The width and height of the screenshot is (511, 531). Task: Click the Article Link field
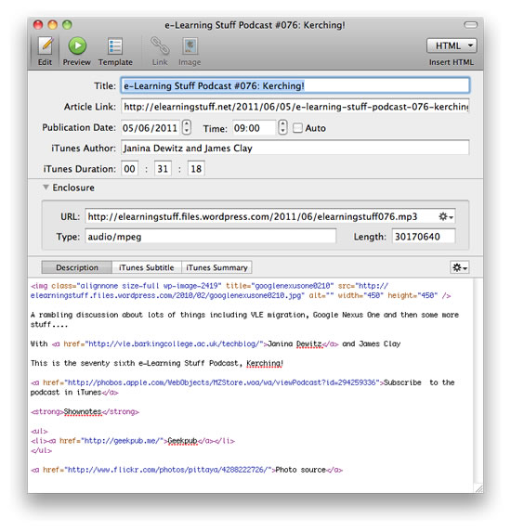pos(295,107)
